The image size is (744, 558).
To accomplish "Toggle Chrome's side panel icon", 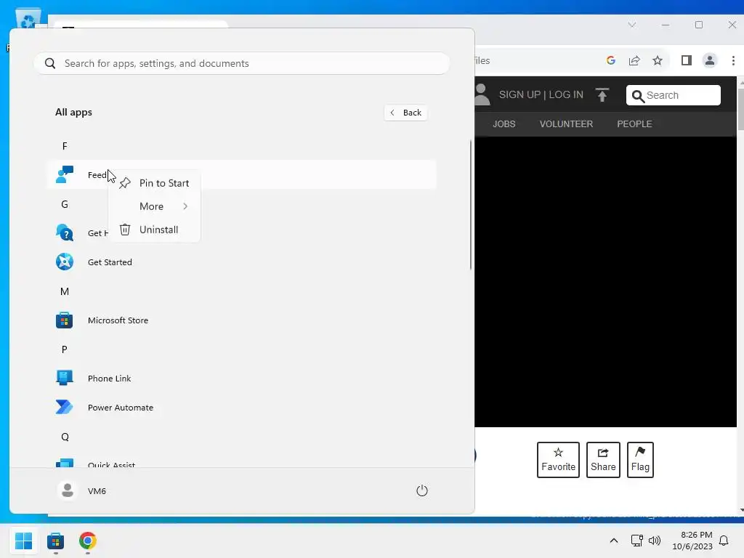I will [x=686, y=60].
